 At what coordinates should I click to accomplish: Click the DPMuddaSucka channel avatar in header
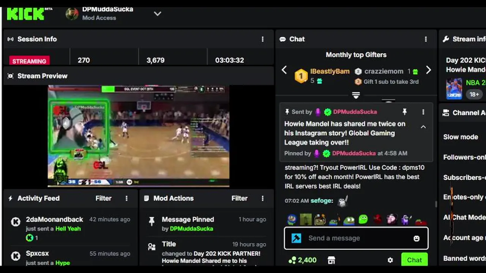click(x=72, y=14)
